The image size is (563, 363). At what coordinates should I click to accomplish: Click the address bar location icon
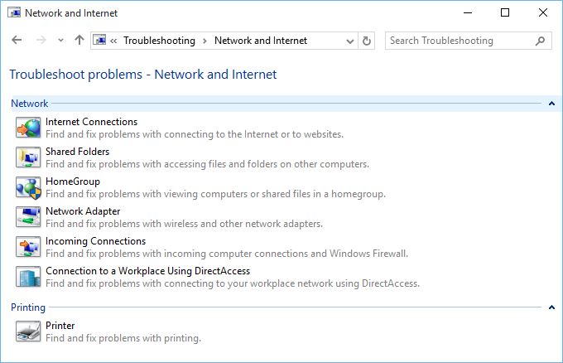click(100, 41)
